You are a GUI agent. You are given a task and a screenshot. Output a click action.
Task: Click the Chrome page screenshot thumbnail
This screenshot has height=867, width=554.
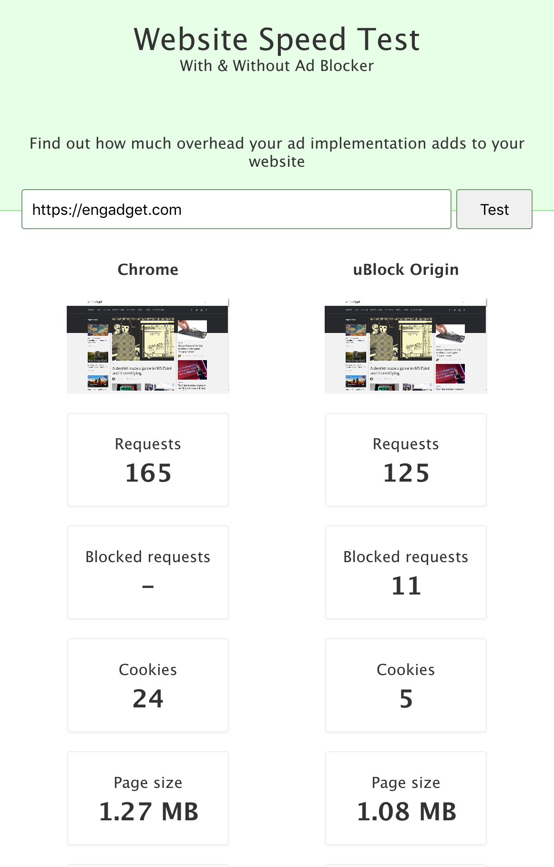click(x=148, y=346)
